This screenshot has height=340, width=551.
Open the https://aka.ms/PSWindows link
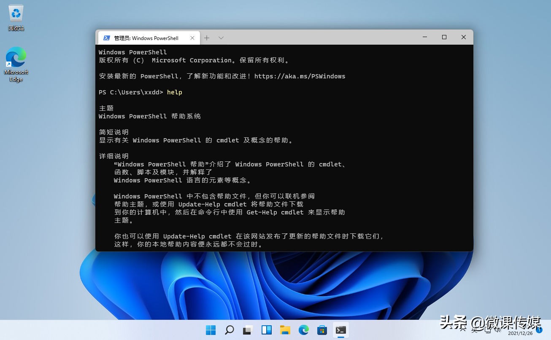pos(300,76)
